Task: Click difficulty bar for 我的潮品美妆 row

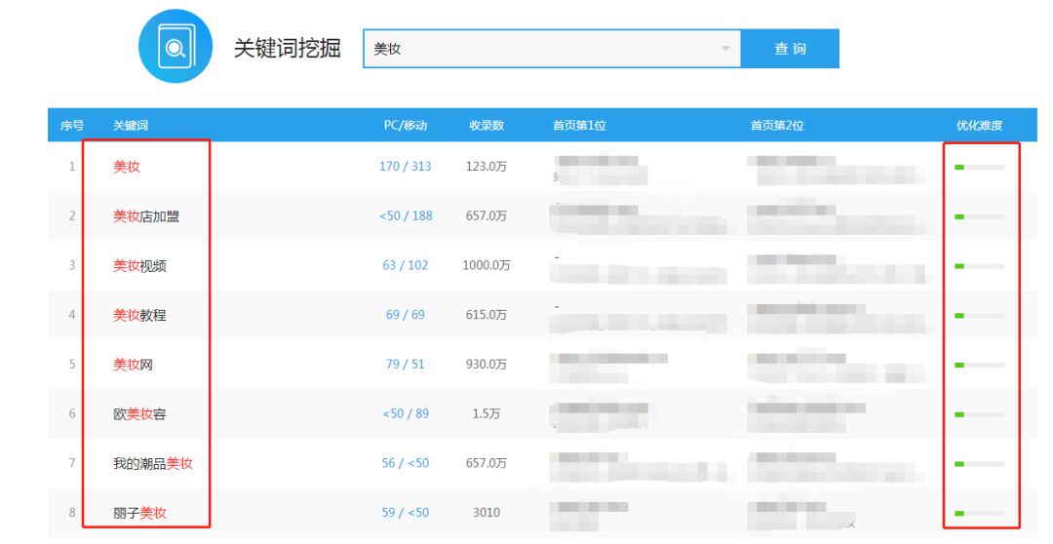Action: click(979, 464)
